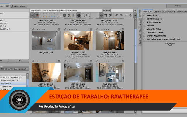Send IMG_0003.JPG to batch queue via gears icon
187x117 pixels.
(33, 29)
